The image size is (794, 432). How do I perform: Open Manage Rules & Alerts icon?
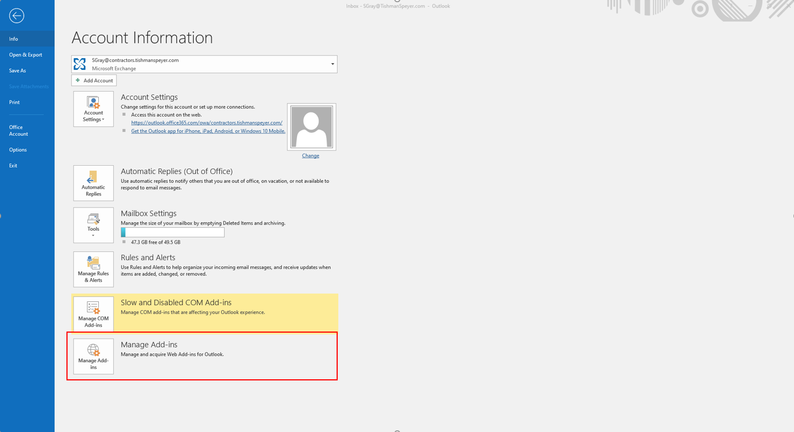[93, 270]
